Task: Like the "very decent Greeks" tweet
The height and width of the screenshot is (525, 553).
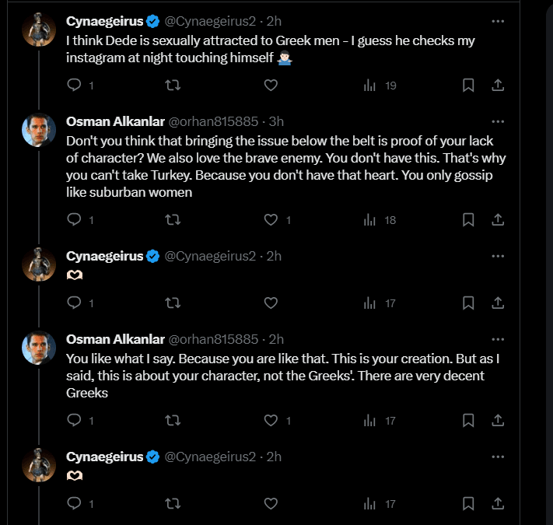Action: pos(271,421)
